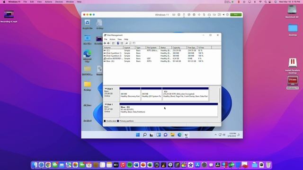Click the microphone icon in Parallels title bar
Screen dimensions: 303x170
(x=204, y=15)
